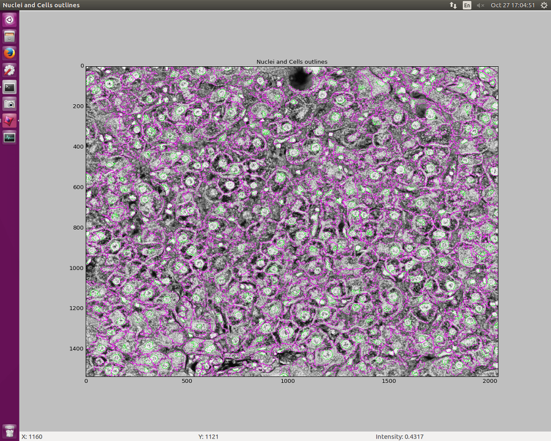The image size is (551, 441).
Task: Click the y-axis tick label 800
Action: coord(78,227)
